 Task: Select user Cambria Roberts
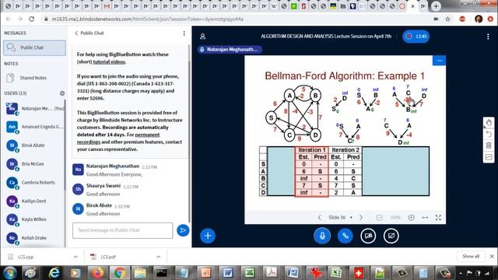coord(34,183)
